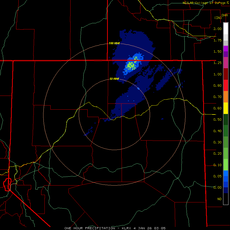Click the largest light green precipitation core

pyautogui.click(x=131, y=66)
